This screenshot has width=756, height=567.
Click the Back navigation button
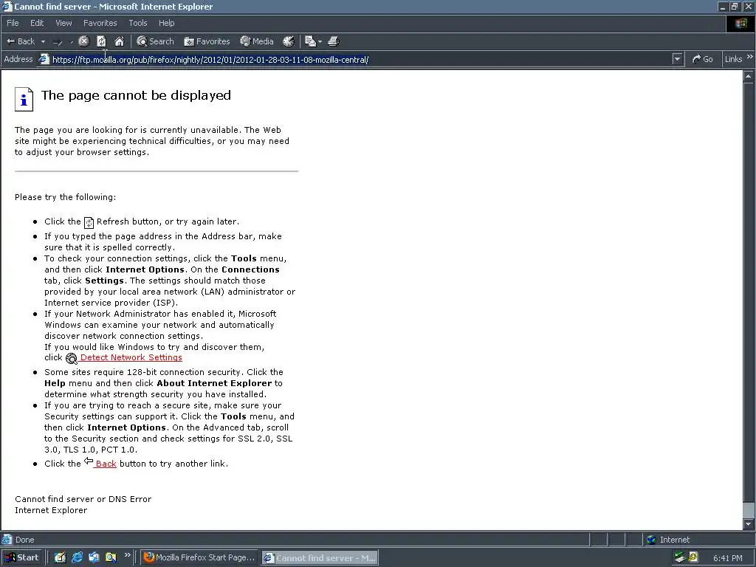pyautogui.click(x=20, y=41)
